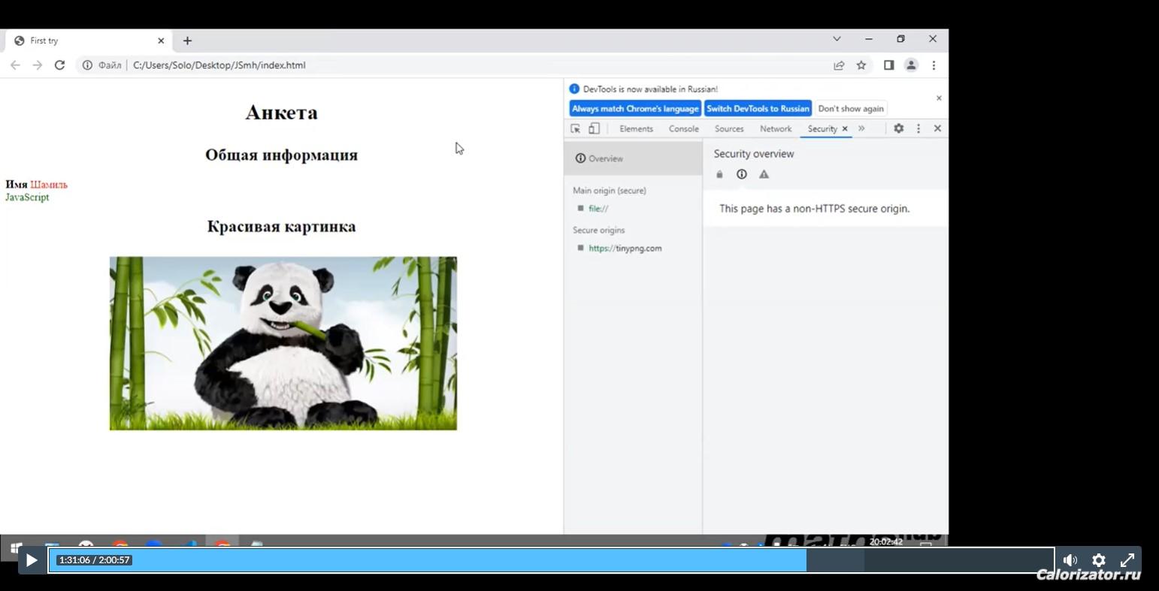1159x591 pixels.
Task: Select the https://tinypng.com origin
Action: pyautogui.click(x=625, y=249)
